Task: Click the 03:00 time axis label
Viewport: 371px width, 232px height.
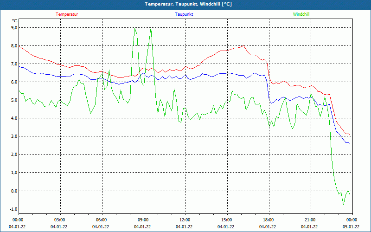Action: [60, 220]
